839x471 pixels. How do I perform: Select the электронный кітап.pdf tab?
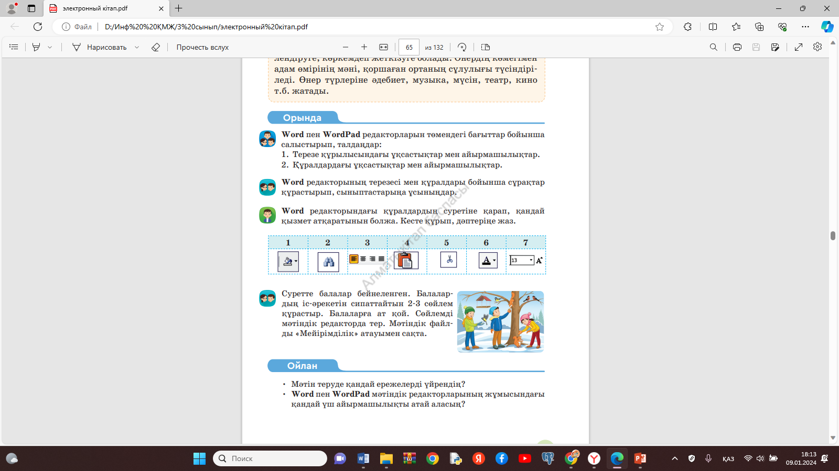point(106,8)
